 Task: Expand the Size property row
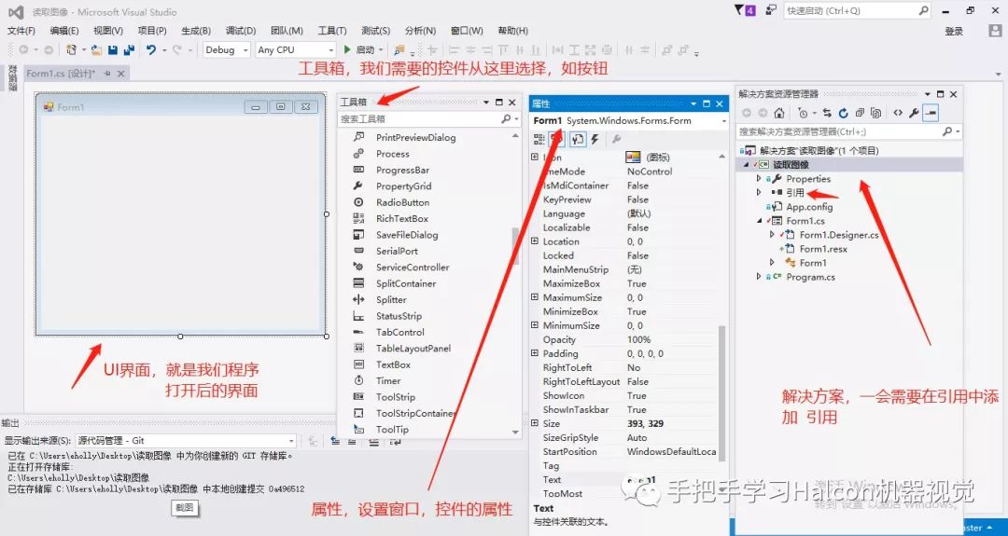(x=534, y=423)
